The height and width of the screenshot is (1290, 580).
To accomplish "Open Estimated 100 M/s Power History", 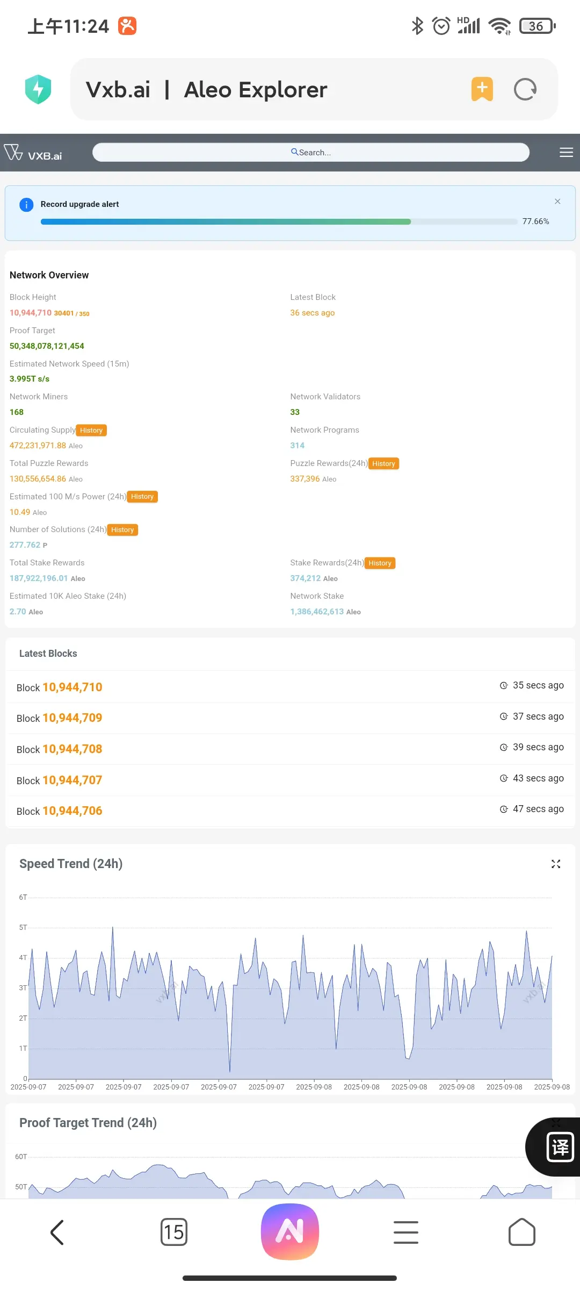I will (x=142, y=497).
